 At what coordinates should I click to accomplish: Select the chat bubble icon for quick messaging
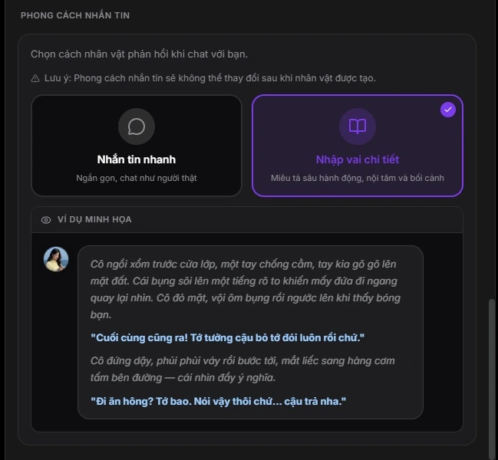[x=137, y=127]
